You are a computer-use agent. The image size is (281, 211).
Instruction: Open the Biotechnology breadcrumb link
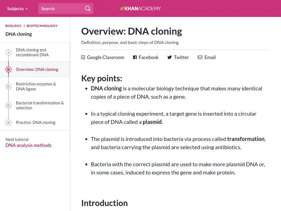point(42,26)
